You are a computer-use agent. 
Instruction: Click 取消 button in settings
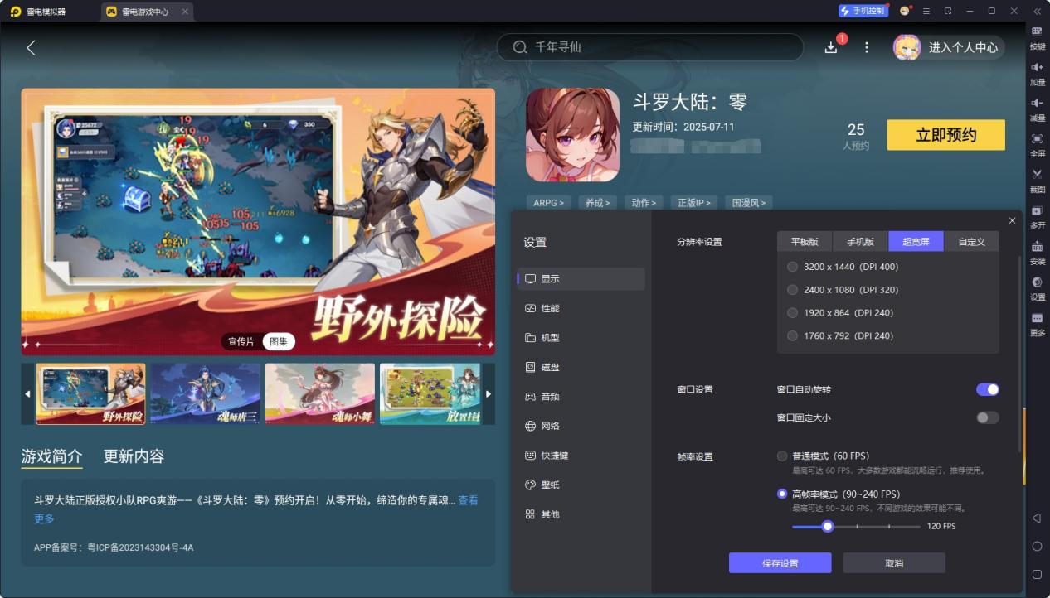pyautogui.click(x=894, y=563)
